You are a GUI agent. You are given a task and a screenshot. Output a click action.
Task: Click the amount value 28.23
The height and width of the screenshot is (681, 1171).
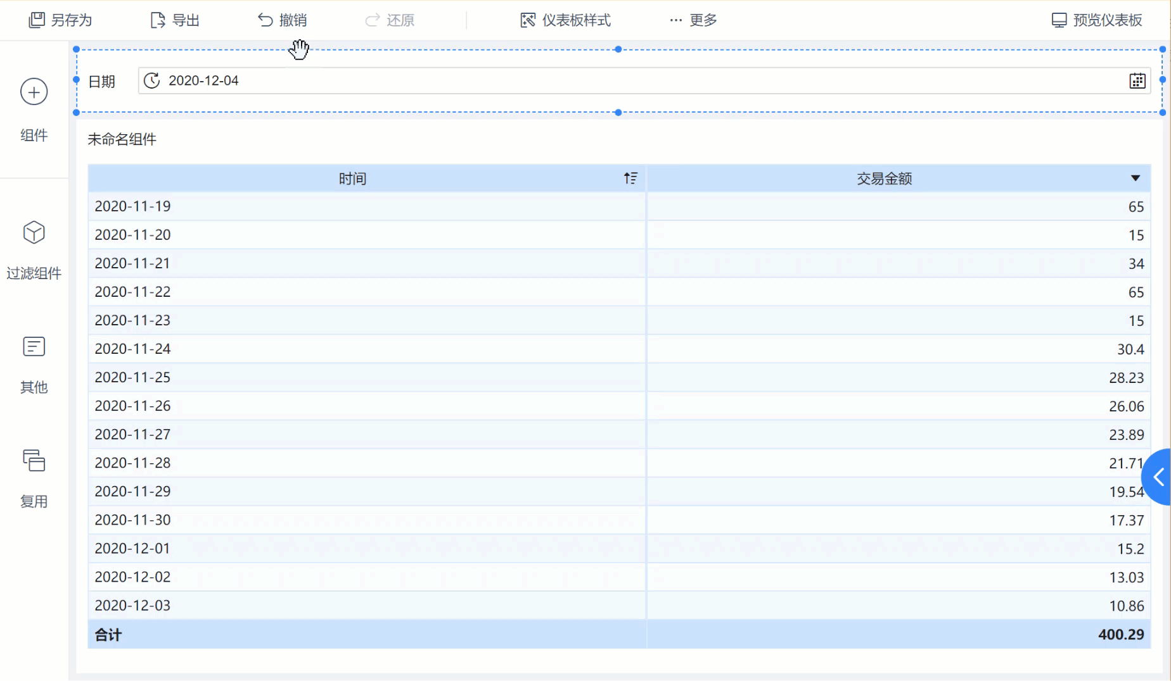[1127, 378]
